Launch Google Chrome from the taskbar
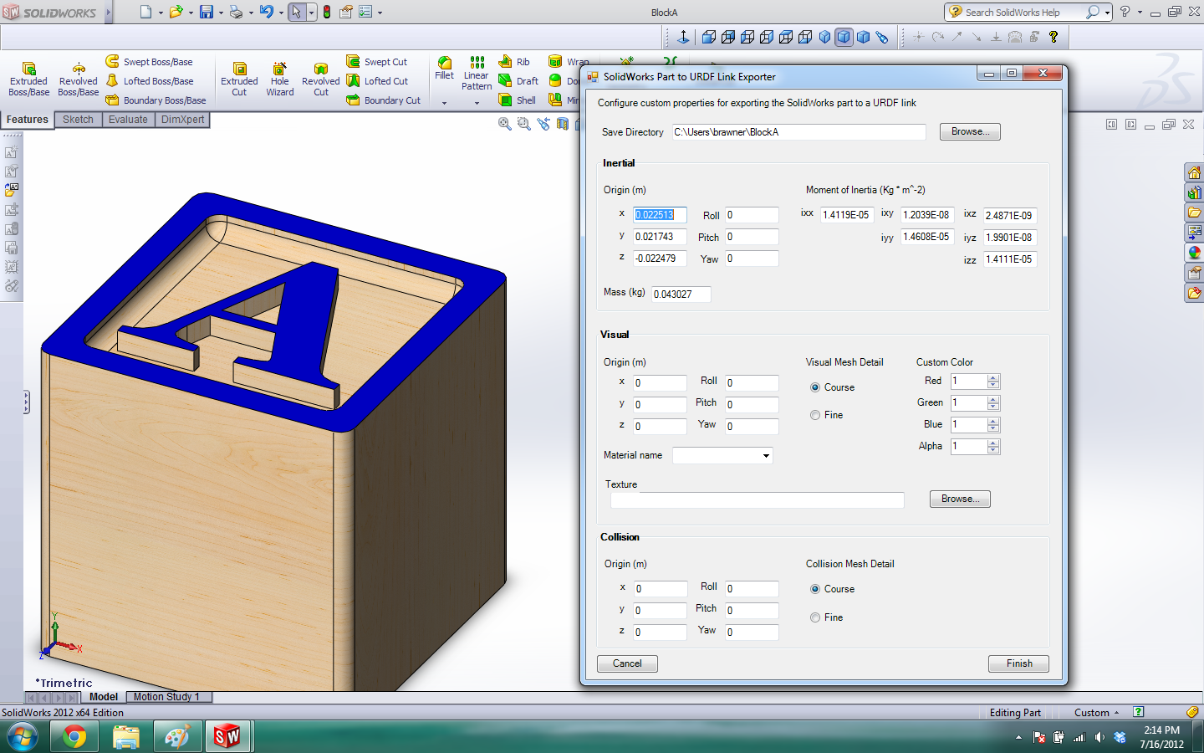Viewport: 1204px width, 753px height. pyautogui.click(x=74, y=737)
